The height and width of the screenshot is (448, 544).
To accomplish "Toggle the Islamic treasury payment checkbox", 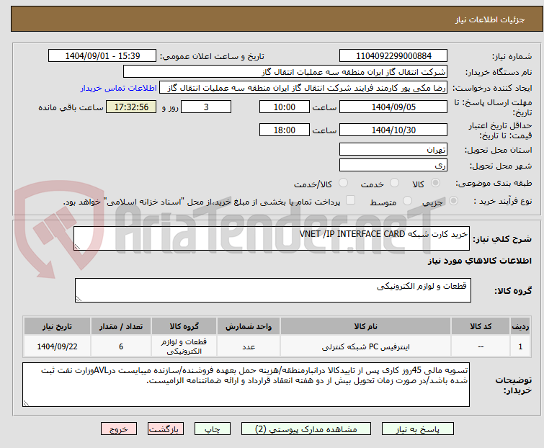I will 351,200.
